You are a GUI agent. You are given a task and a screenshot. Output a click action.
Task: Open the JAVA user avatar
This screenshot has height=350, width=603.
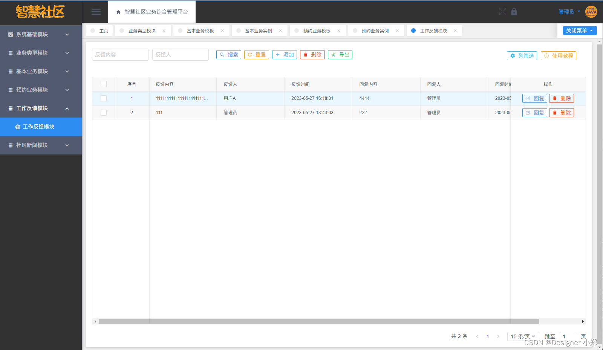click(x=591, y=12)
